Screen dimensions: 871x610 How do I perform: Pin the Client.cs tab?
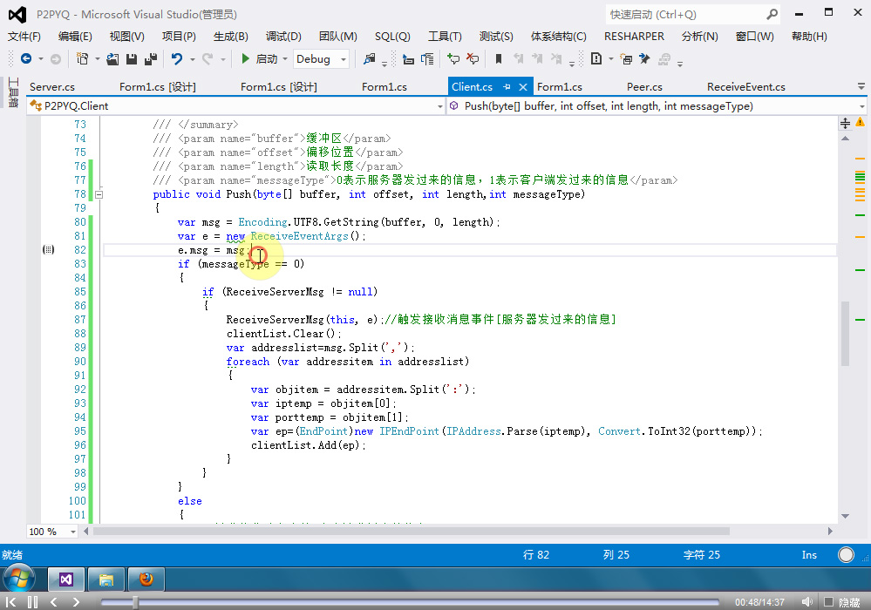click(x=507, y=87)
